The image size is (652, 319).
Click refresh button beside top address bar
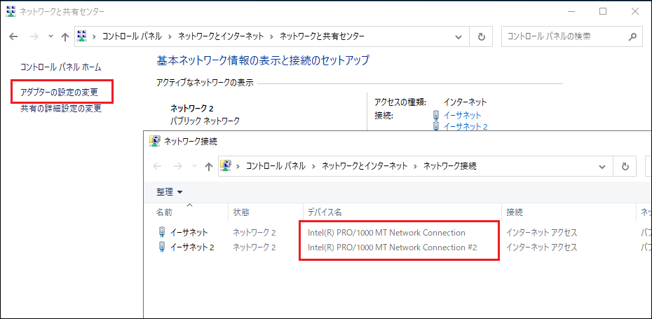[481, 36]
